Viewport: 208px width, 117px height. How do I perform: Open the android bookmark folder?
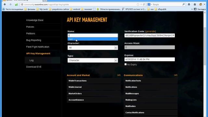[x=75, y=9]
